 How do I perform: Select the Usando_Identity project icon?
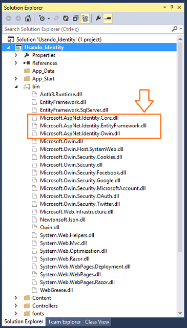tap(19, 48)
